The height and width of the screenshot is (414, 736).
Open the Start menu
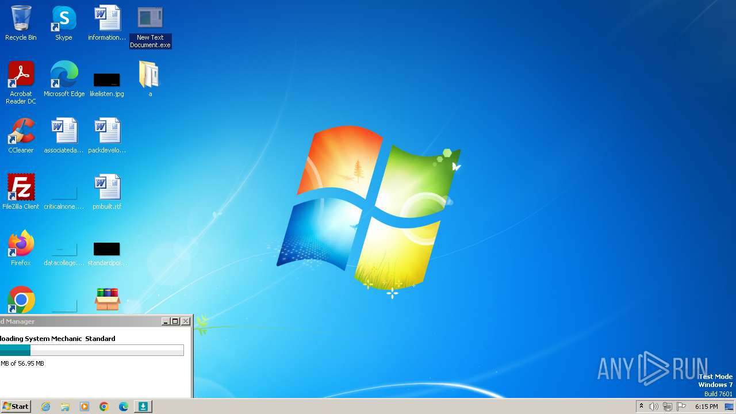coord(16,407)
